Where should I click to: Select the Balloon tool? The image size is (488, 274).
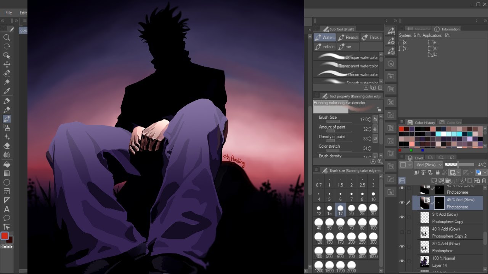click(7, 218)
